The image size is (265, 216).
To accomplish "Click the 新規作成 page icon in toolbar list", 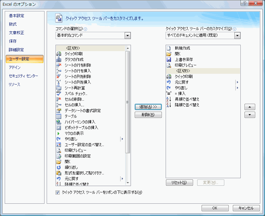I will pyautogui.click(x=169, y=48).
